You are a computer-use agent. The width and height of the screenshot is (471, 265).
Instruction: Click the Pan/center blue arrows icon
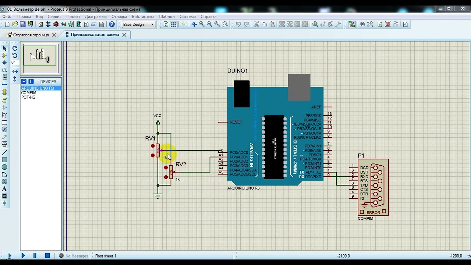tap(194, 24)
